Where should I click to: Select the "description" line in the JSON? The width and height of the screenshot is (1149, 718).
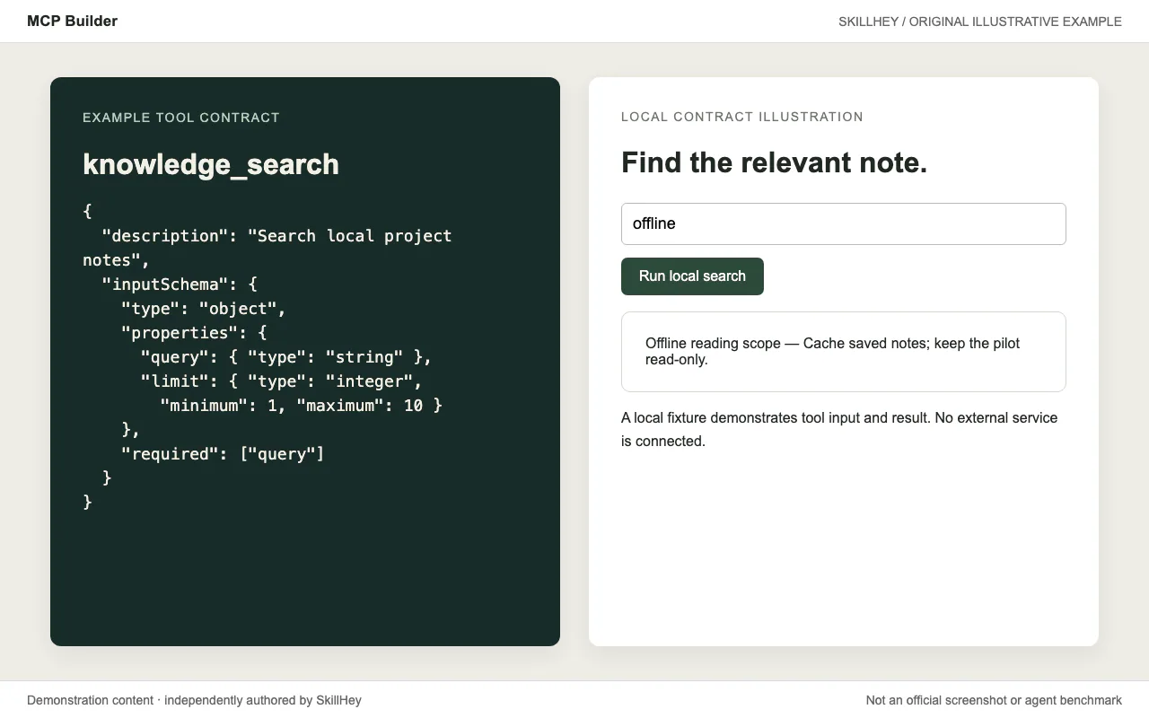point(268,248)
